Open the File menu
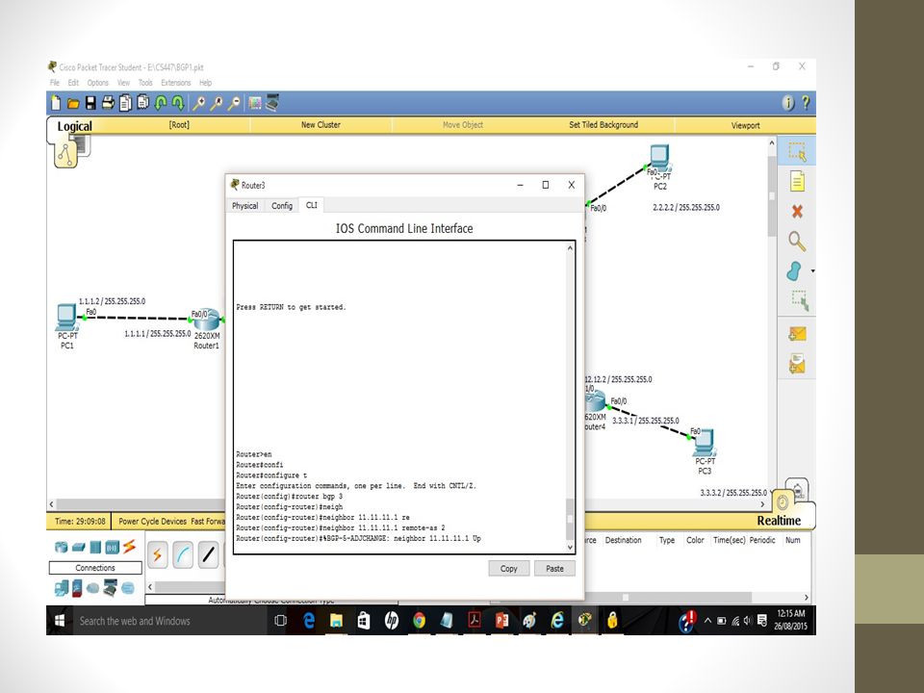Image resolution: width=924 pixels, height=693 pixels. (x=55, y=83)
